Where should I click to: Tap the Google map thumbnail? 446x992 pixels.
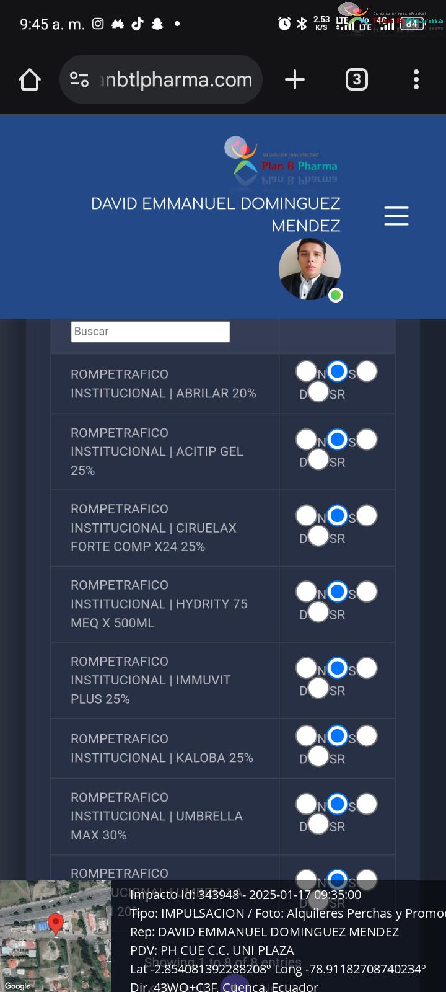(x=56, y=936)
